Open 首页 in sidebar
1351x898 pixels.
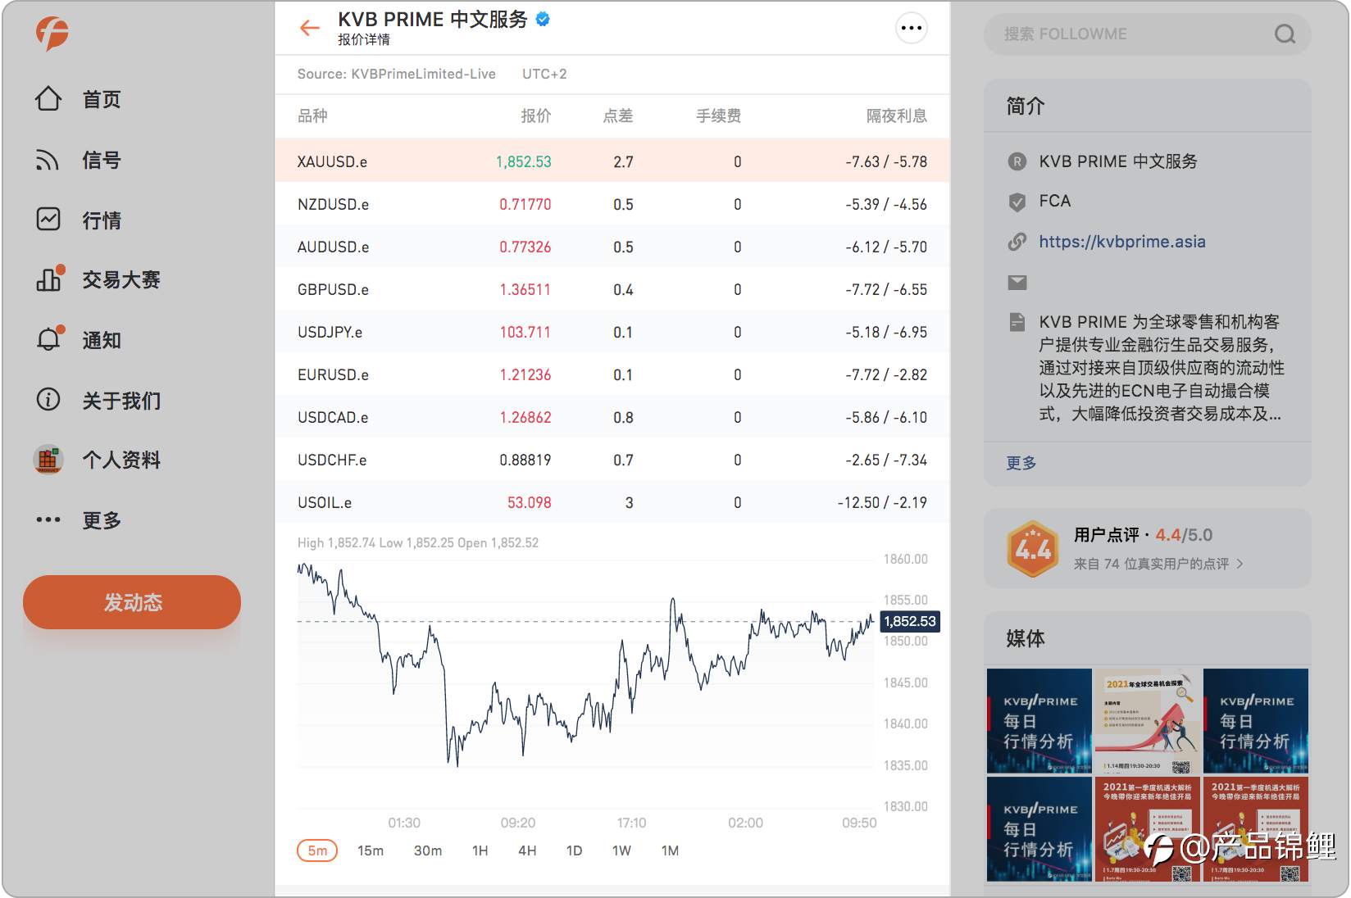tap(102, 99)
